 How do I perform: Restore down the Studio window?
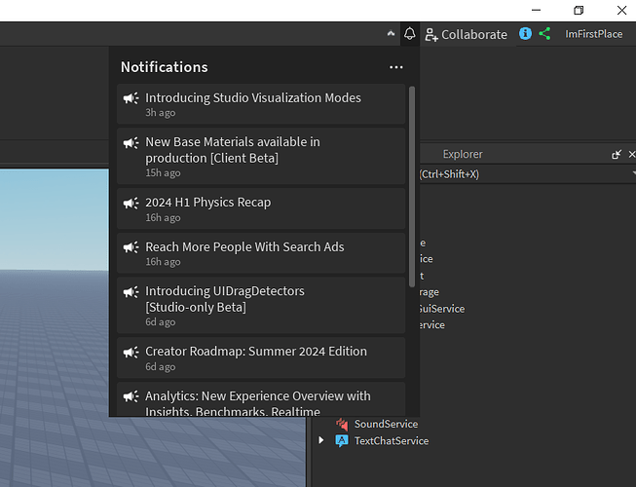pos(579,10)
